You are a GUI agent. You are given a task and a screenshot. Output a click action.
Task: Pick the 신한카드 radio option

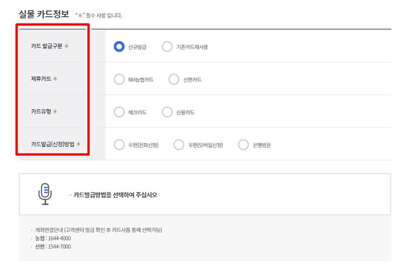(x=174, y=79)
